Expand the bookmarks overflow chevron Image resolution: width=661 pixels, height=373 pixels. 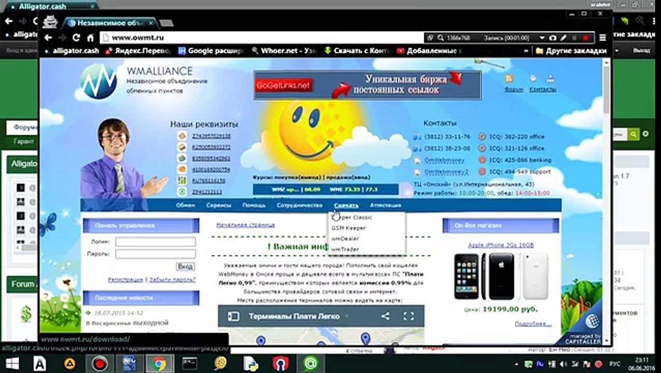(x=526, y=51)
